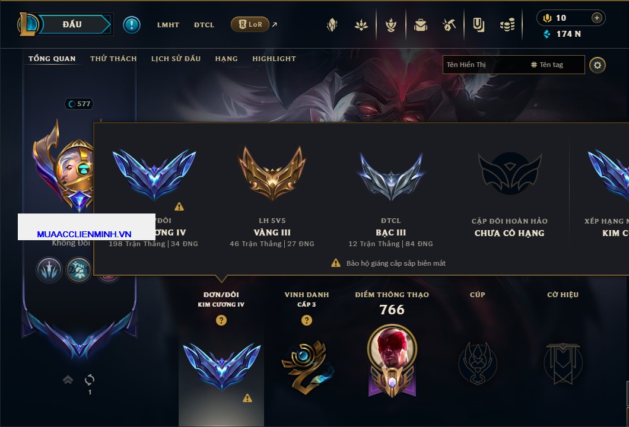This screenshot has width=629, height=427.
Task: Open the Store coins icon
Action: pos(507,26)
